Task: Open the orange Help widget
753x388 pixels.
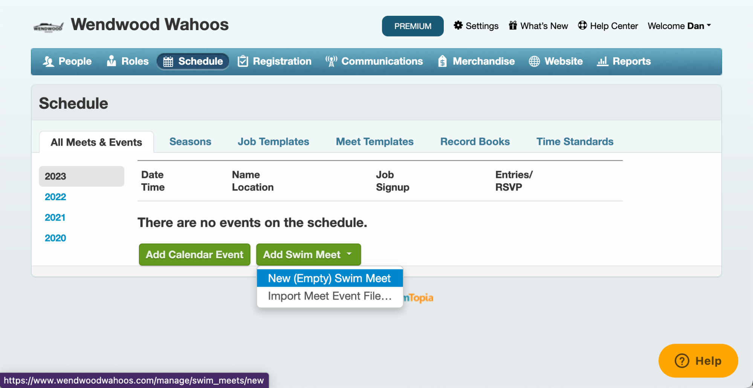Action: 698,361
